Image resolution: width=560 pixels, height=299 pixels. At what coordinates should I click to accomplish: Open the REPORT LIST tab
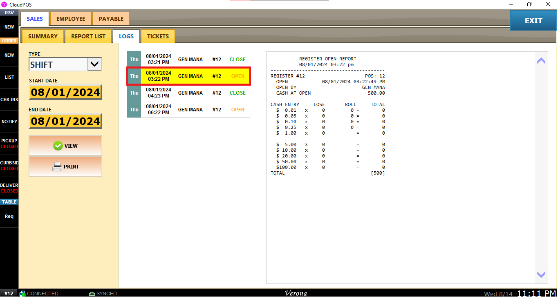pyautogui.click(x=88, y=36)
